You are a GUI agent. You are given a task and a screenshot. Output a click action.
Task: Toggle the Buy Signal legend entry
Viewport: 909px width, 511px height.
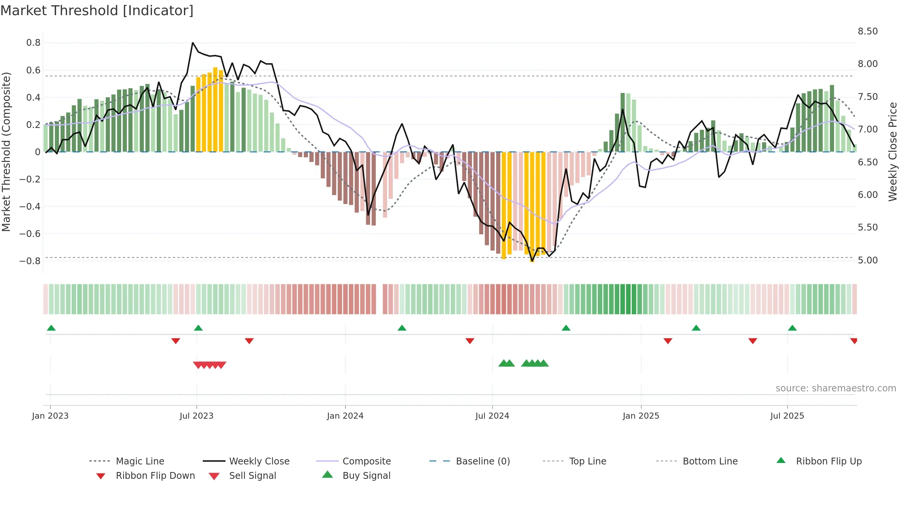click(x=356, y=475)
